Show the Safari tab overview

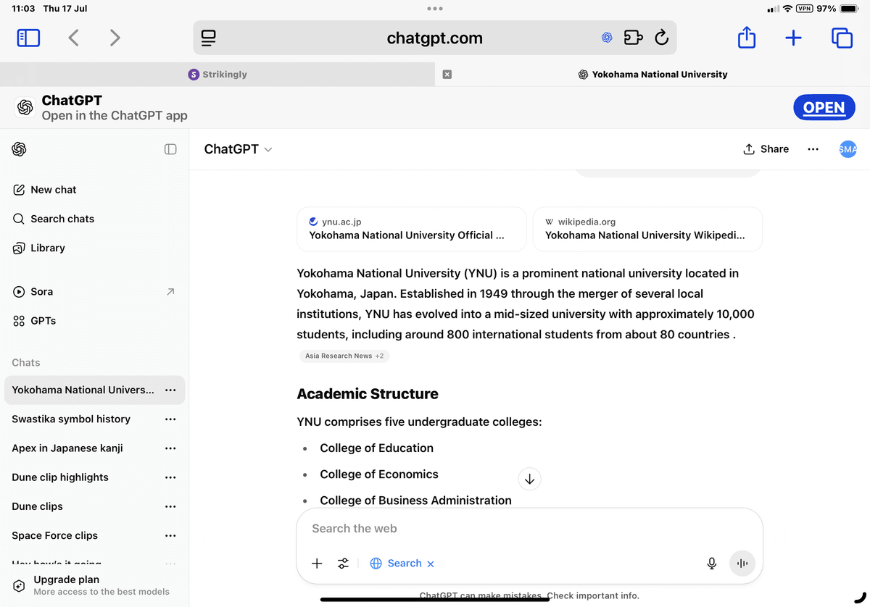pyautogui.click(x=842, y=38)
